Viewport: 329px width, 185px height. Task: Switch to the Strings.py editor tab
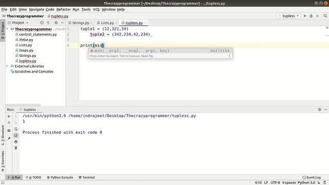(x=81, y=23)
